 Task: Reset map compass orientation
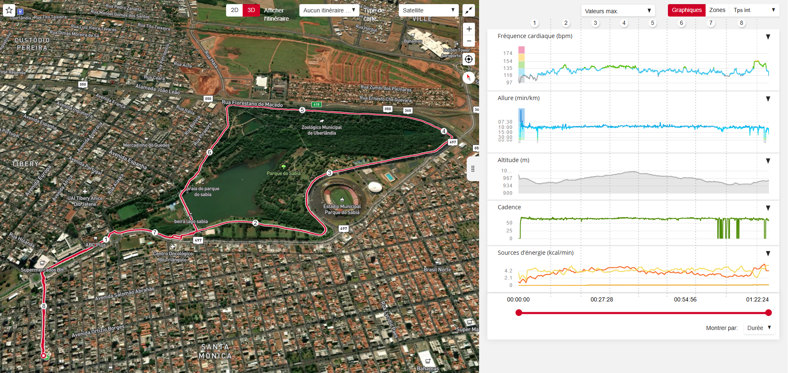pyautogui.click(x=469, y=77)
